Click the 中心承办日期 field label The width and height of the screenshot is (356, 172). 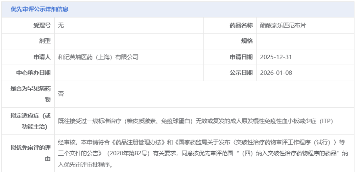(x=33, y=73)
